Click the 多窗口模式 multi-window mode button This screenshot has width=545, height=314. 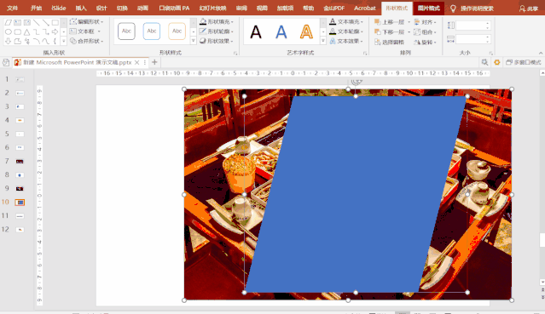[x=524, y=62]
